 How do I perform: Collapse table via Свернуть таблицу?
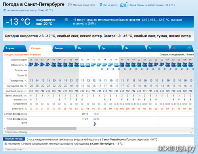point(16,132)
